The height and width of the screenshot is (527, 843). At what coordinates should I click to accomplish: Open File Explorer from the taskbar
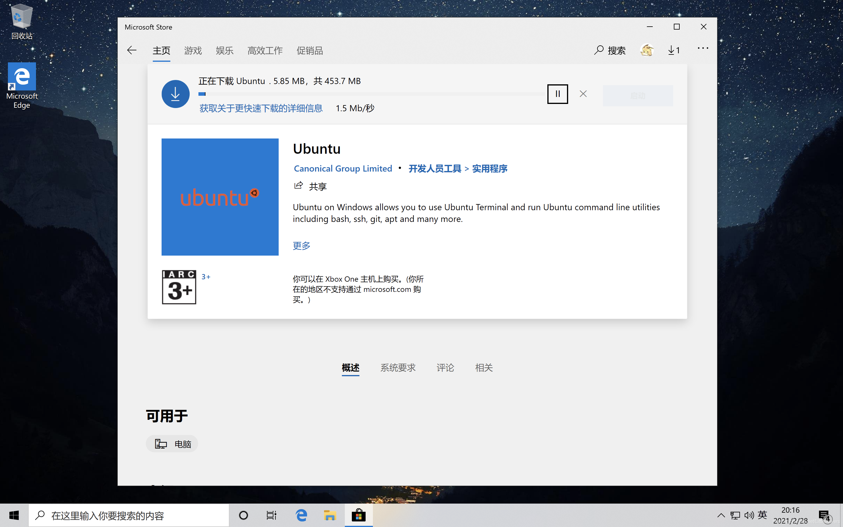(x=330, y=515)
